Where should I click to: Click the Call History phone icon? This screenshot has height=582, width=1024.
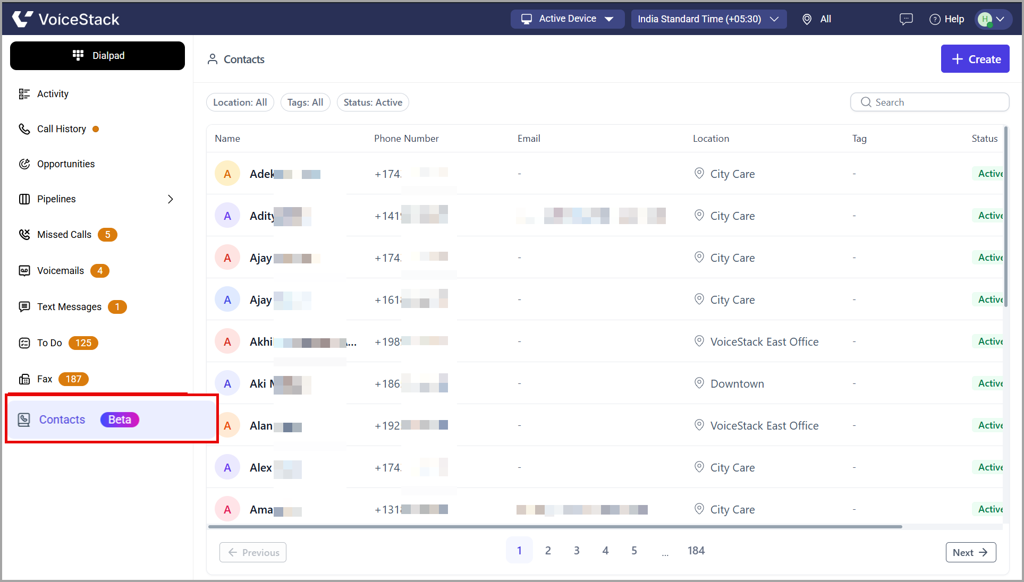pyautogui.click(x=24, y=129)
